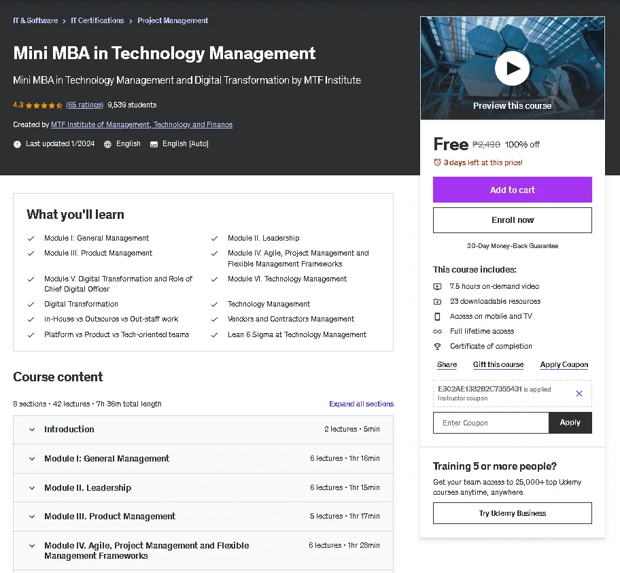Screen dimensions: 620x573
Task: Click checkmark beside the standalone Technology Management item
Action: coord(214,305)
